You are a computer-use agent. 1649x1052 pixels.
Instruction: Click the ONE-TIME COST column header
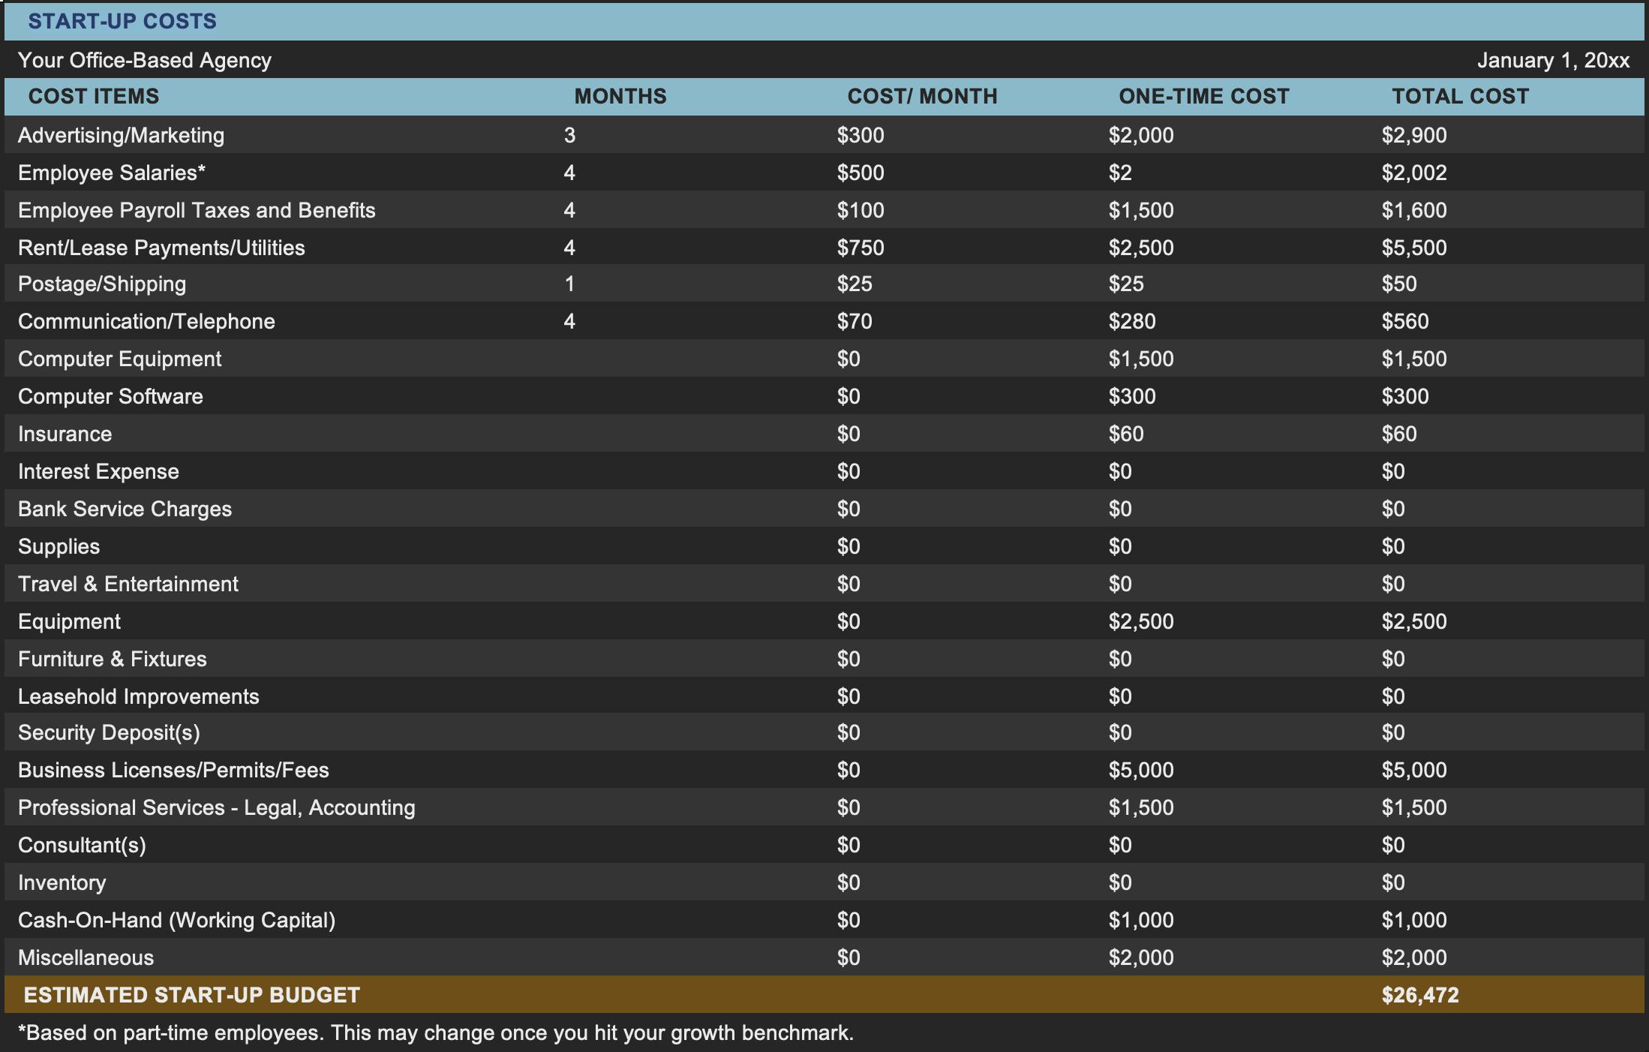click(x=1203, y=96)
